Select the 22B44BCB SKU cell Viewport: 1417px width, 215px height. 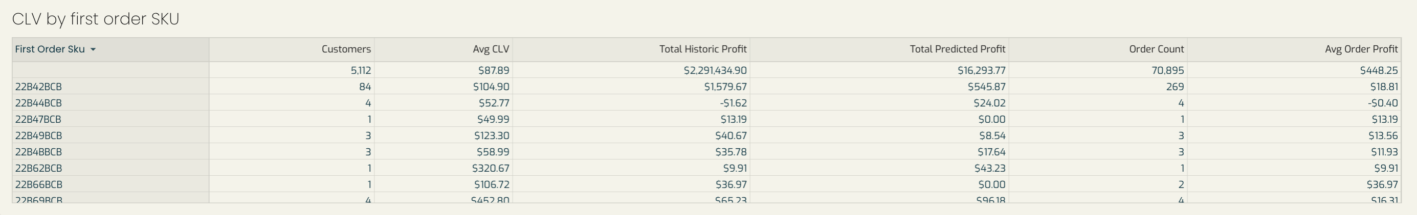click(110, 103)
